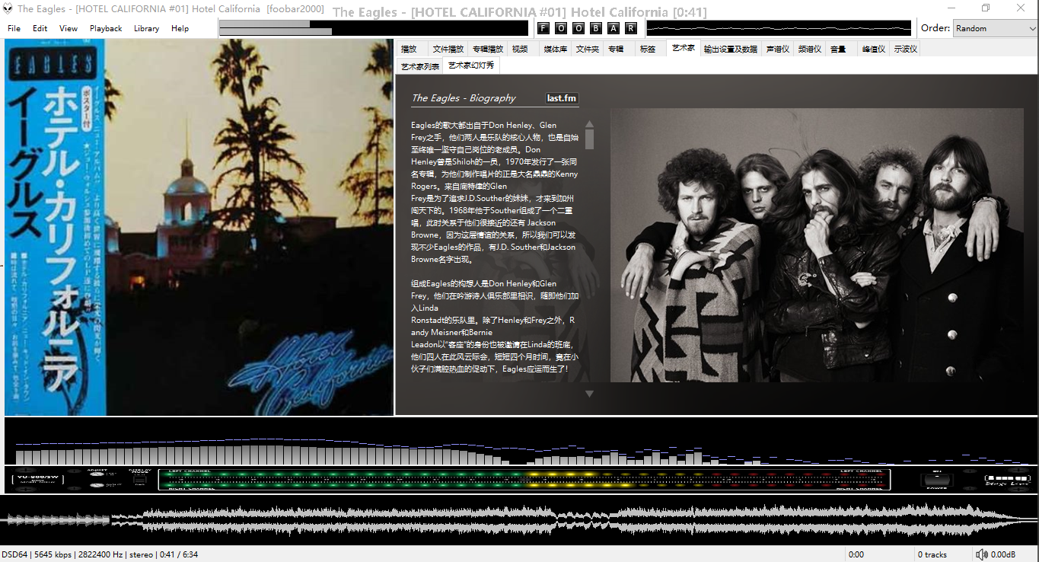Click the speaker volume icon in status bar
The image size is (1039, 562).
[982, 554]
